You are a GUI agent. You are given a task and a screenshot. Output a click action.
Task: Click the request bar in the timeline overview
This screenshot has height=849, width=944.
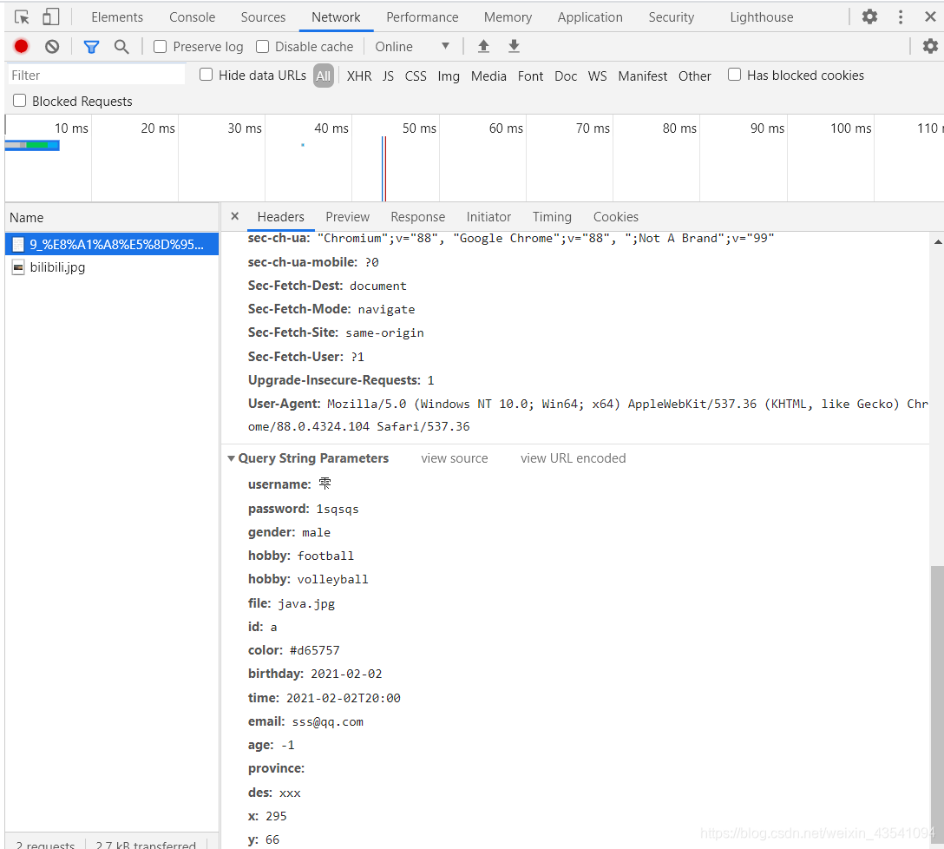click(x=32, y=145)
